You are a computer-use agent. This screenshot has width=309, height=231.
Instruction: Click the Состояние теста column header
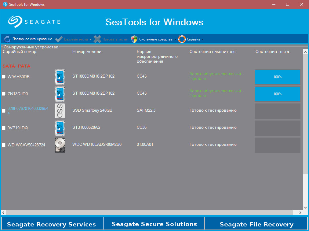(272, 52)
